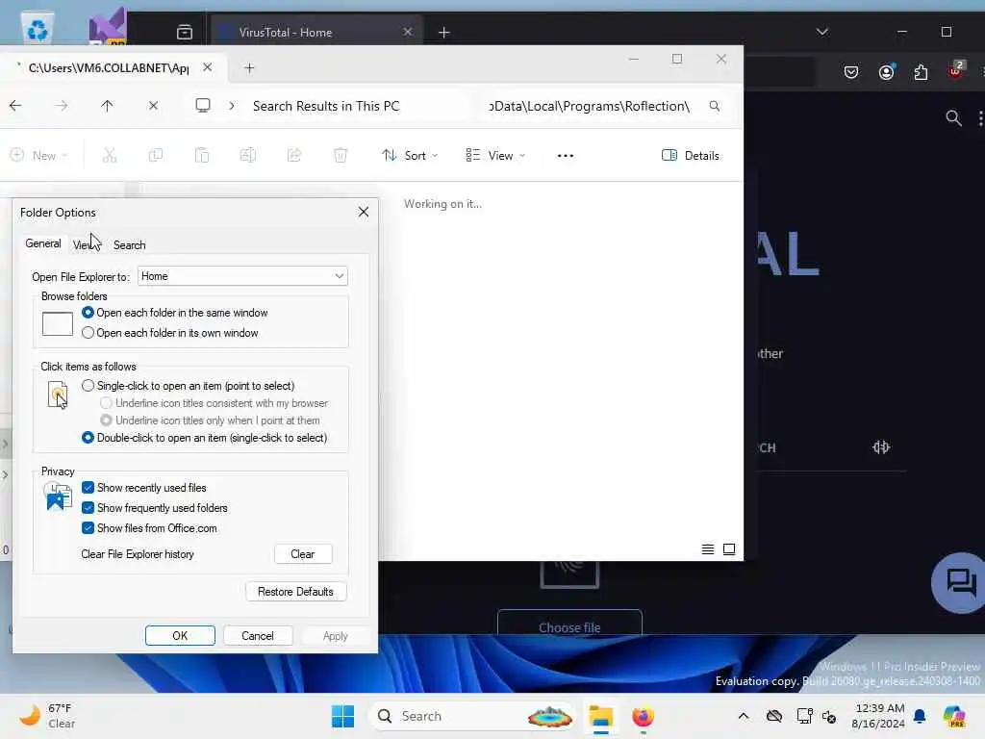Click Clear File Explorer history button
This screenshot has width=985, height=739.
pyautogui.click(x=303, y=553)
